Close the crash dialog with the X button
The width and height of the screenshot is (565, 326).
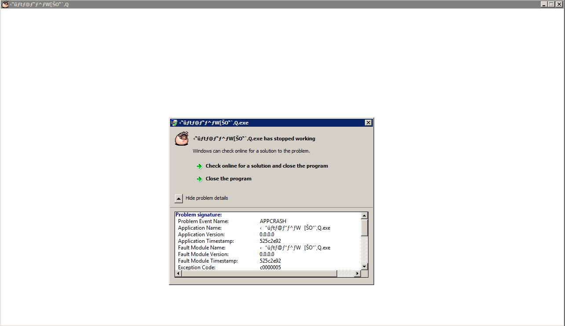tap(368, 123)
